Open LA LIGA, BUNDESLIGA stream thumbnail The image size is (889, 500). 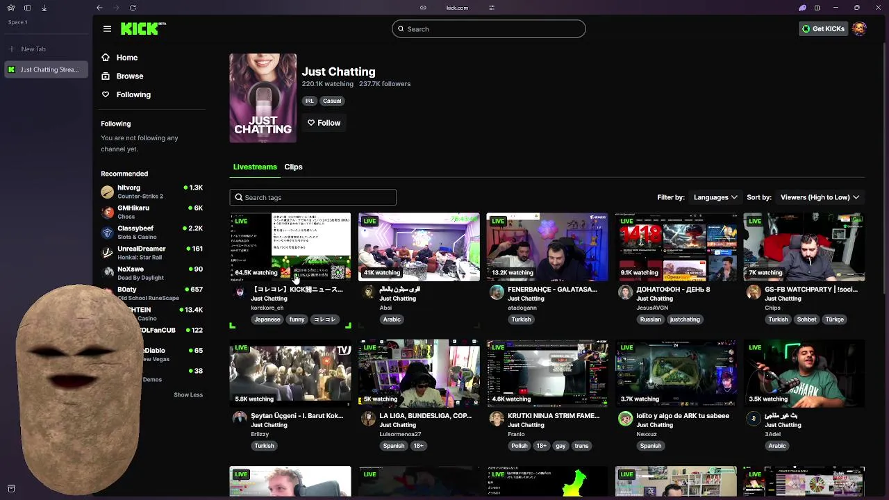click(419, 373)
